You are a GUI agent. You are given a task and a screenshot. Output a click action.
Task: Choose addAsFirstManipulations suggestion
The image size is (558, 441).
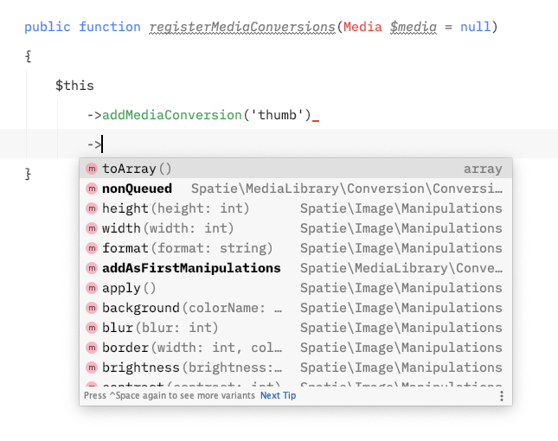[296, 268]
